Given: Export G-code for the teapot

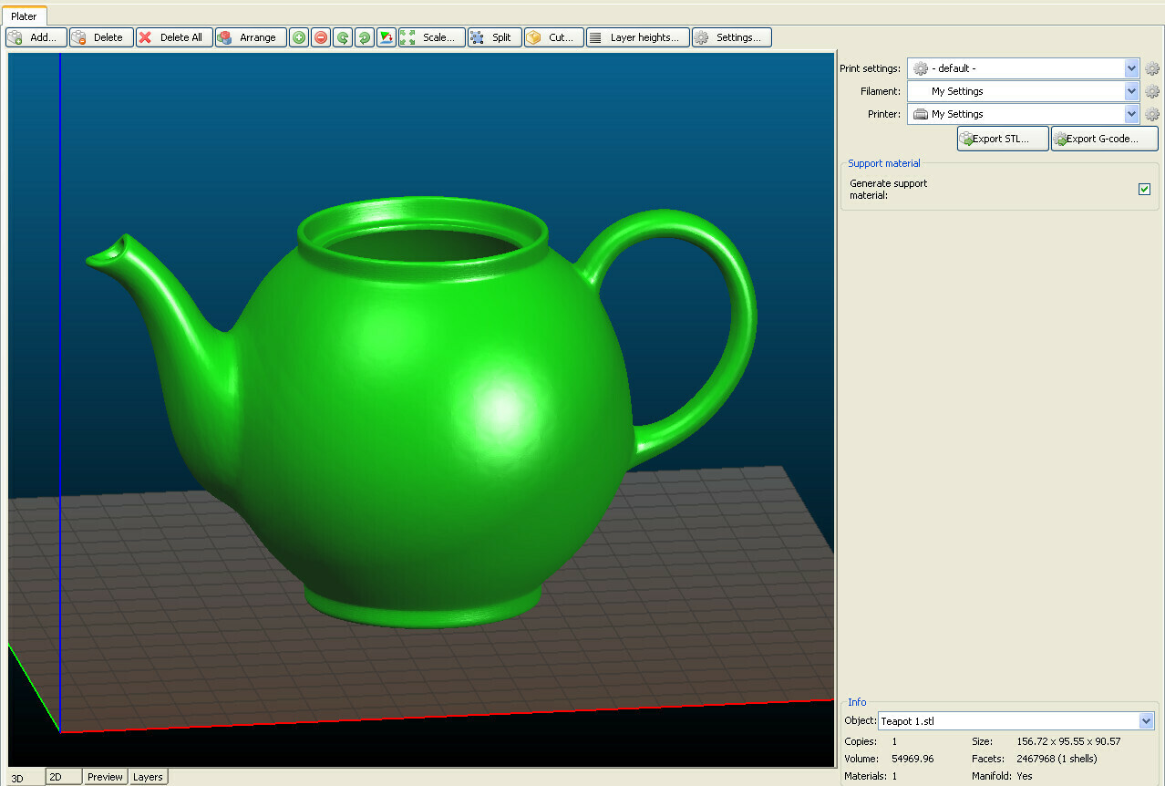Looking at the screenshot, I should tap(1104, 139).
